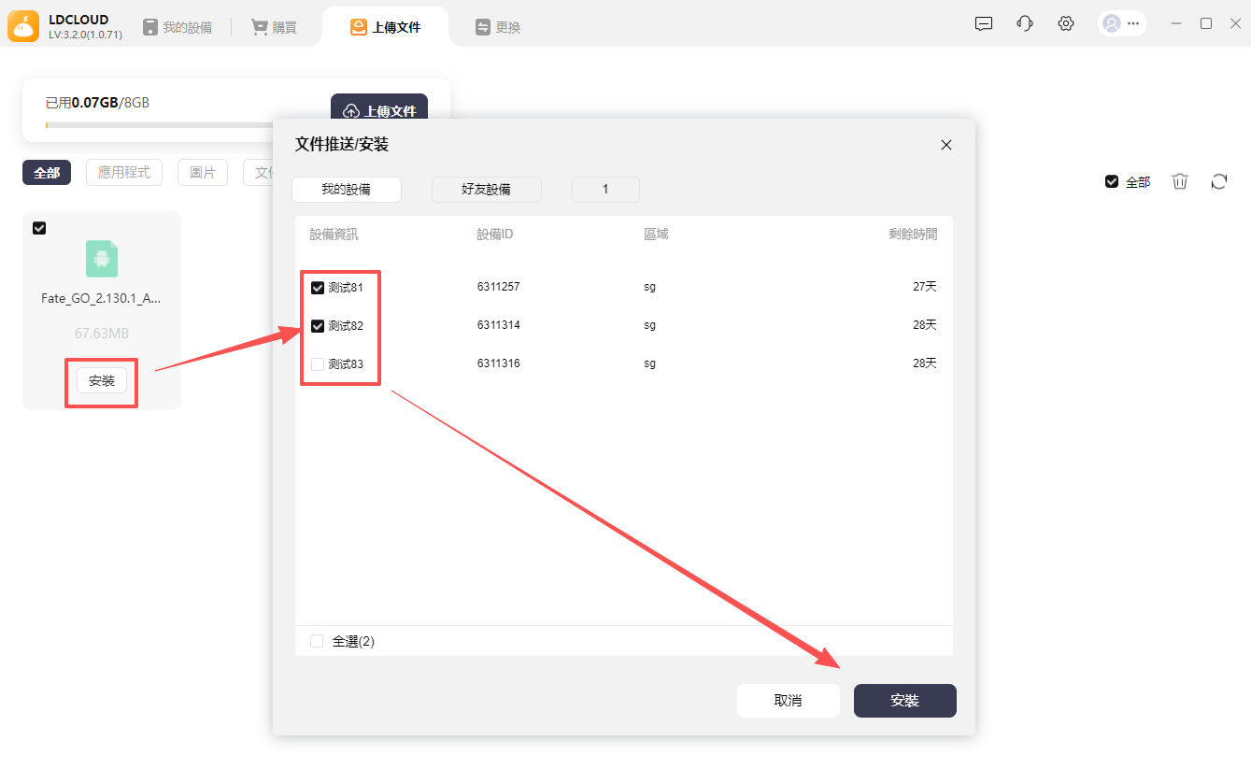The image size is (1251, 783).
Task: Switch to 我的設備 top tab
Action: click(x=178, y=28)
